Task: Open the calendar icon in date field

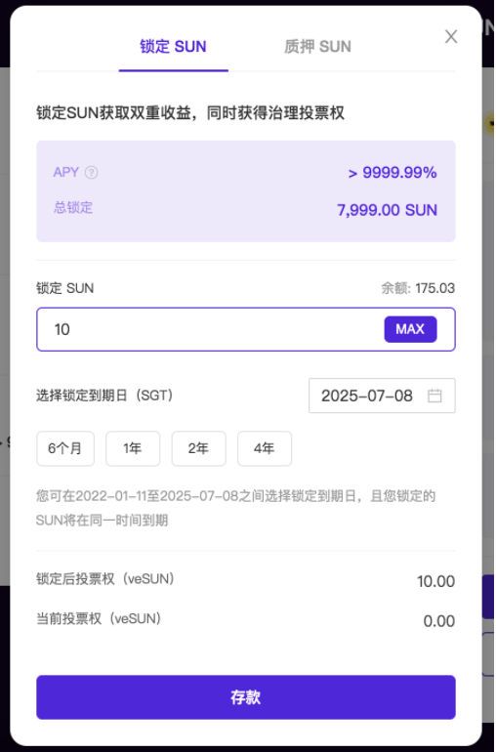Action: [x=434, y=396]
